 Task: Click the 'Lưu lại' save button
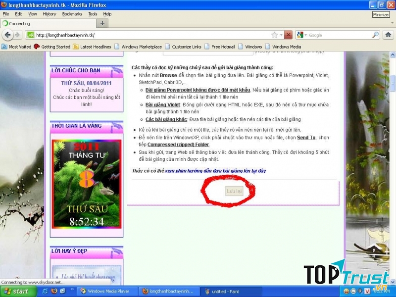(x=234, y=191)
